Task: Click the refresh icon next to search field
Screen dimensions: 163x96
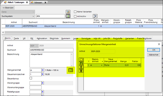Action: coord(68,16)
